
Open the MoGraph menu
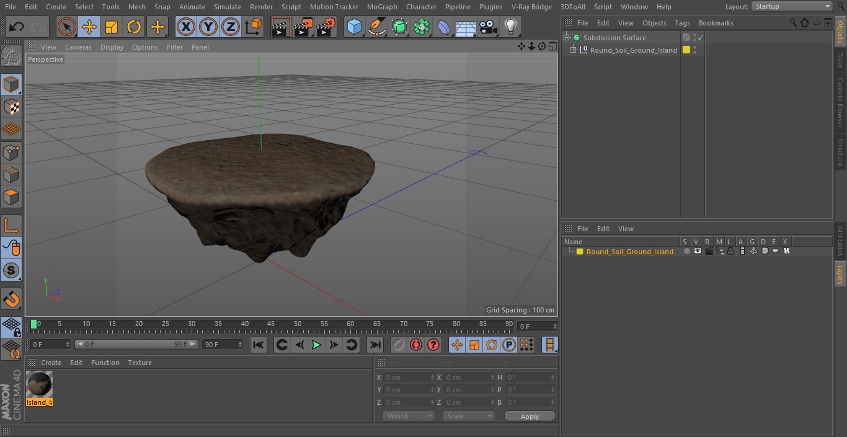click(x=382, y=7)
